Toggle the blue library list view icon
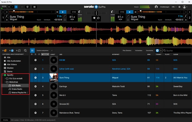 pyautogui.click(x=32, y=50)
